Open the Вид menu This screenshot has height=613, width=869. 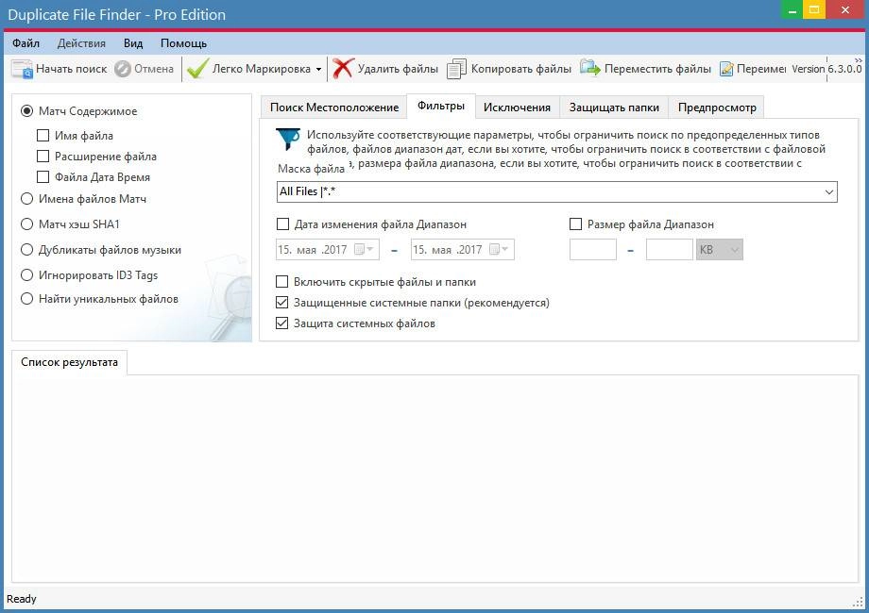point(133,43)
